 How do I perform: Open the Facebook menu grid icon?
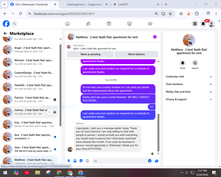195,23
